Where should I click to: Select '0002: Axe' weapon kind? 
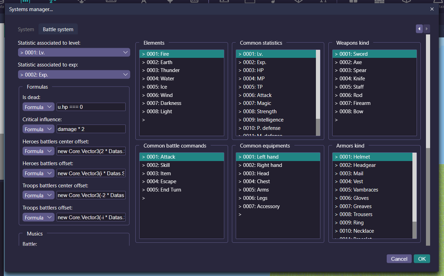[374, 62]
